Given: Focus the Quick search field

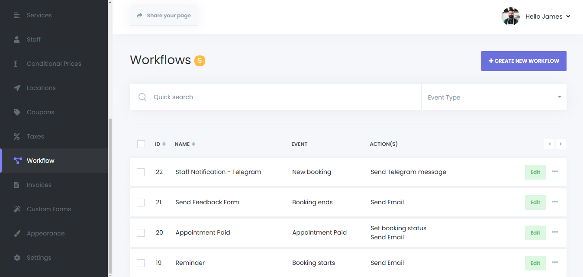Looking at the screenshot, I should click(281, 97).
